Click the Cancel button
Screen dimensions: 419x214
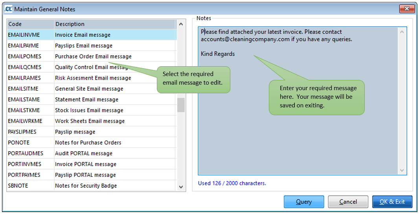[348, 202]
